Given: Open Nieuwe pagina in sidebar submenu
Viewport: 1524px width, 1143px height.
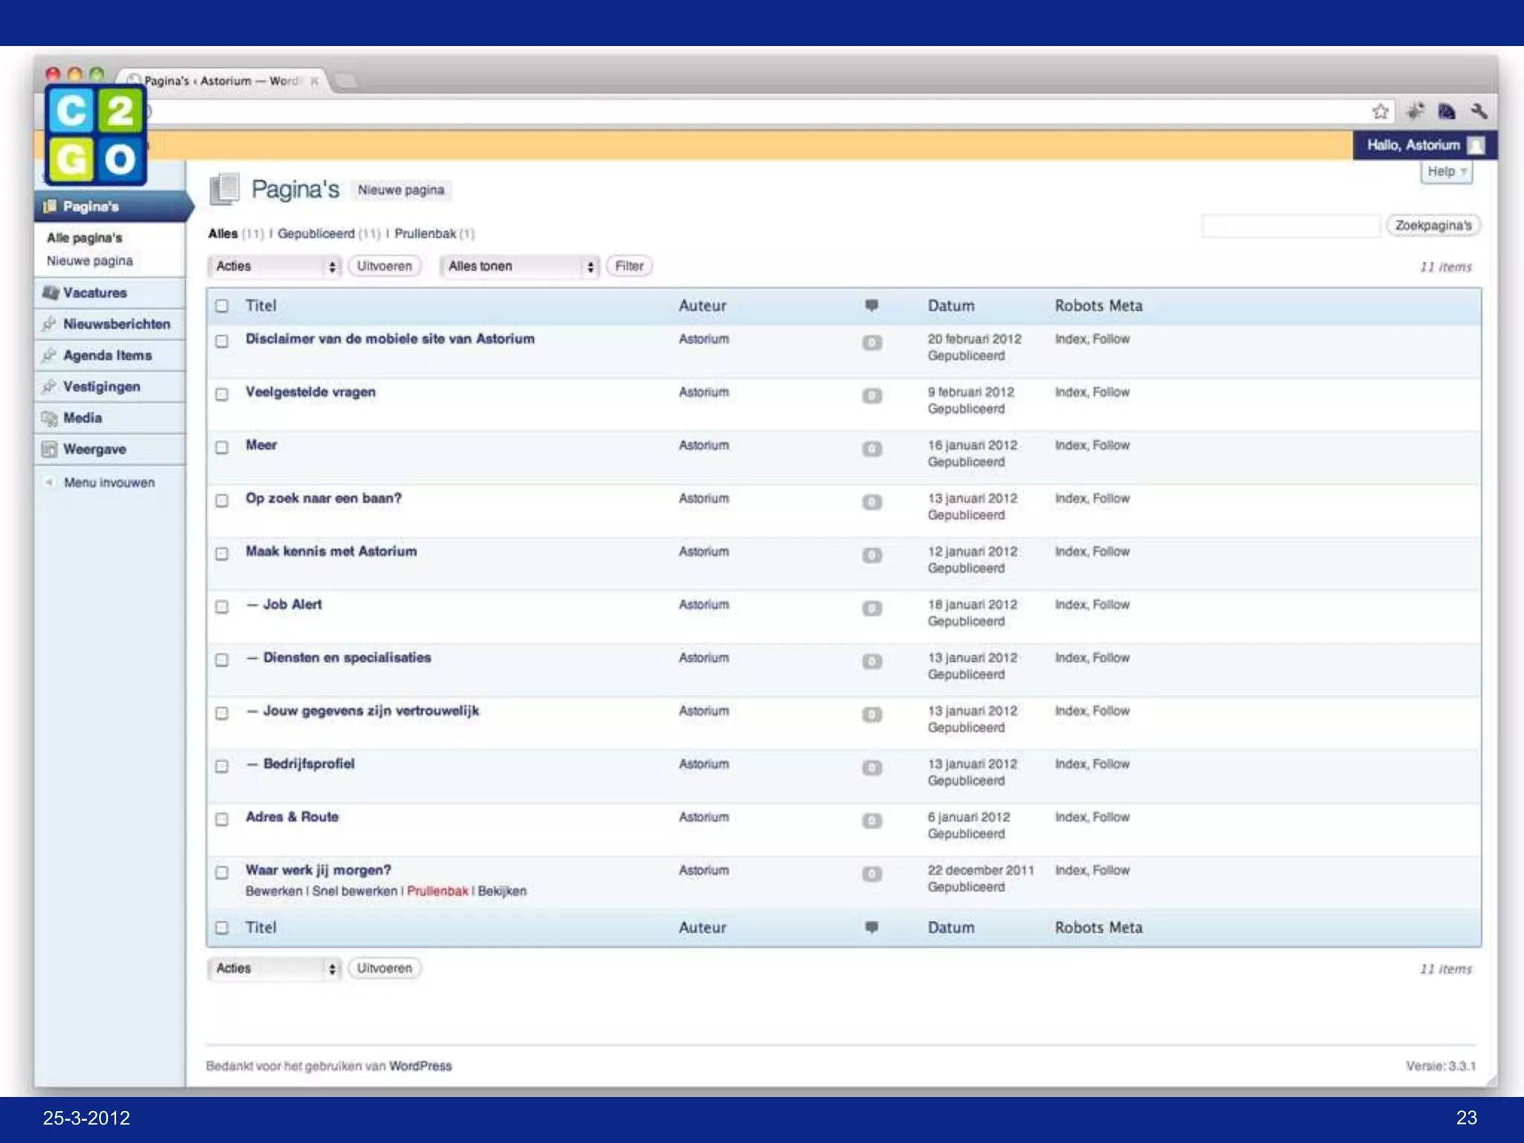Looking at the screenshot, I should pyautogui.click(x=89, y=261).
